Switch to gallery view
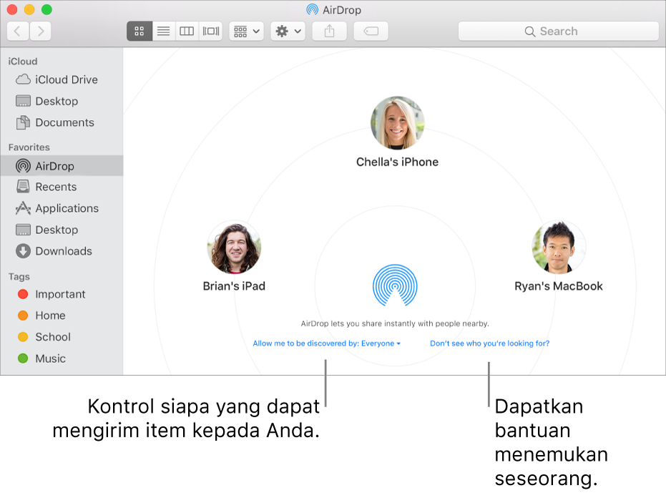666x493 pixels. point(210,31)
